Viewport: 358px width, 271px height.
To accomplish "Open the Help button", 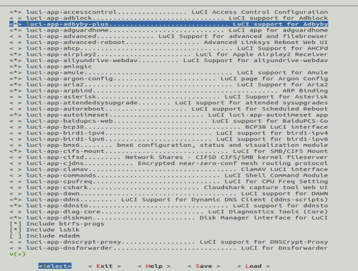I will [x=154, y=266].
